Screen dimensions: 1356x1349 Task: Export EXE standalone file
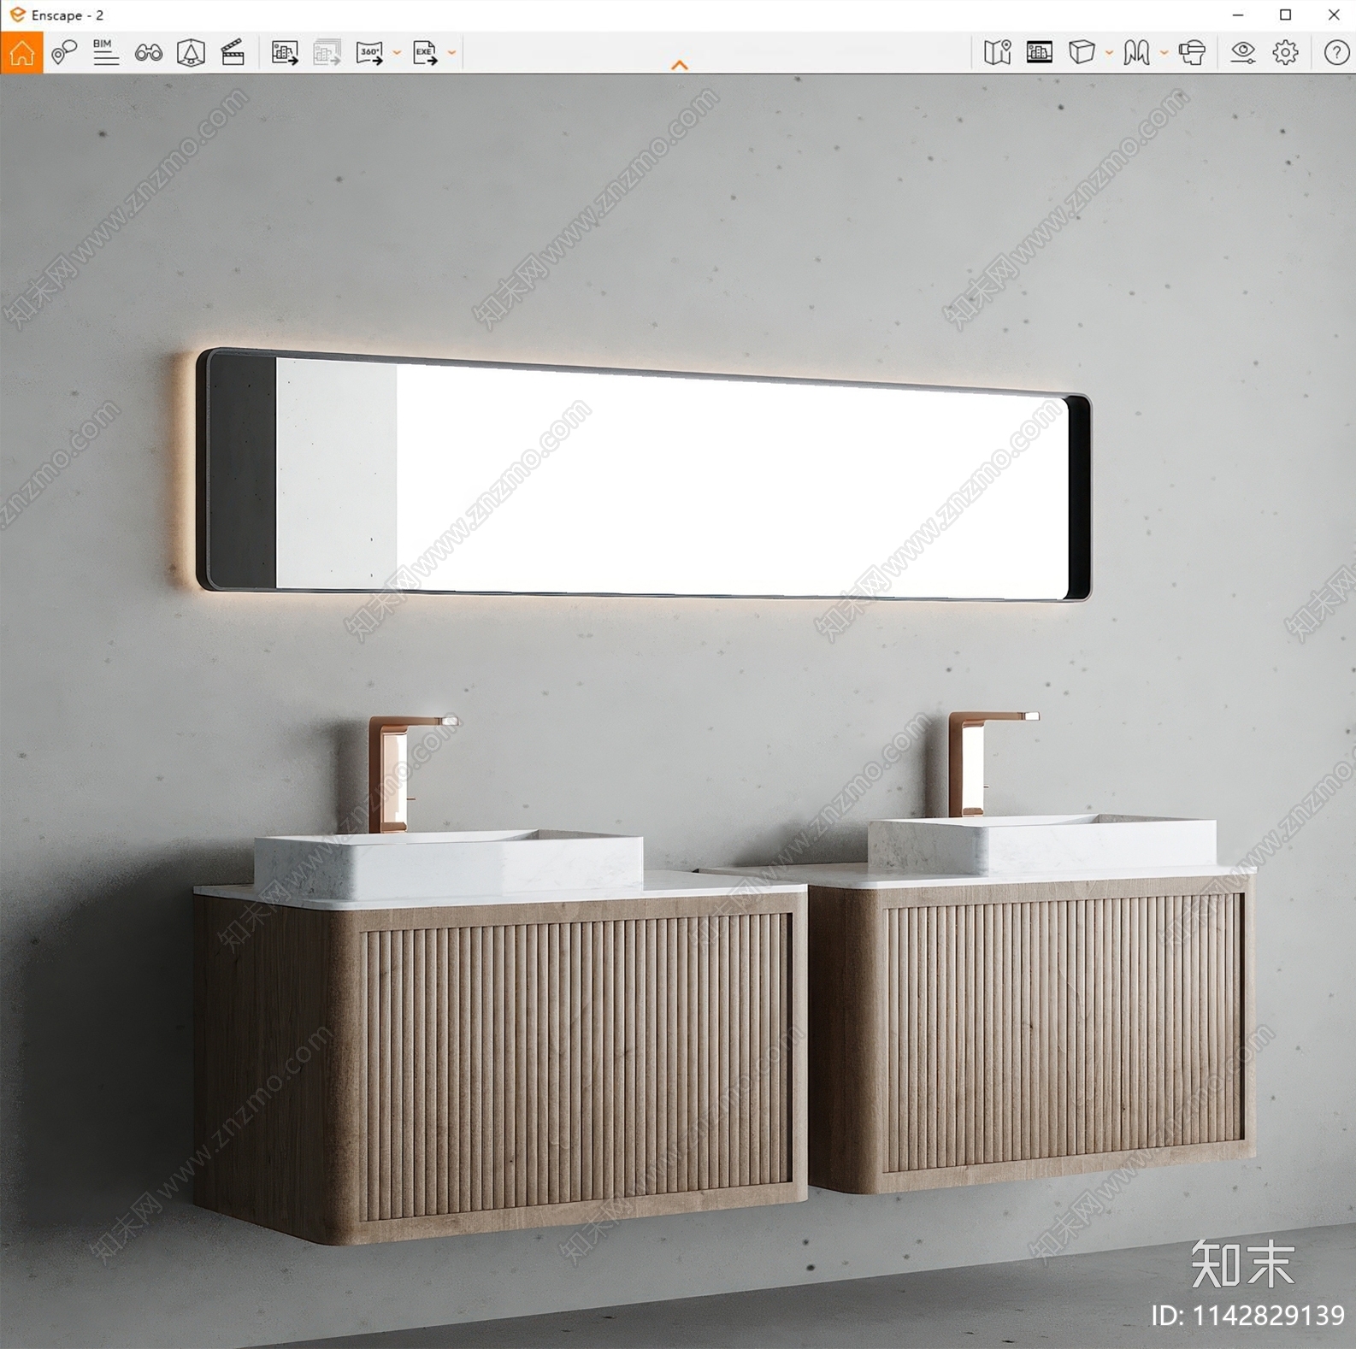point(425,53)
